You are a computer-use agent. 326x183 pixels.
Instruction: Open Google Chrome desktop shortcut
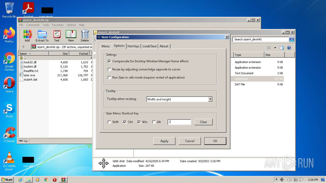pos(9,62)
